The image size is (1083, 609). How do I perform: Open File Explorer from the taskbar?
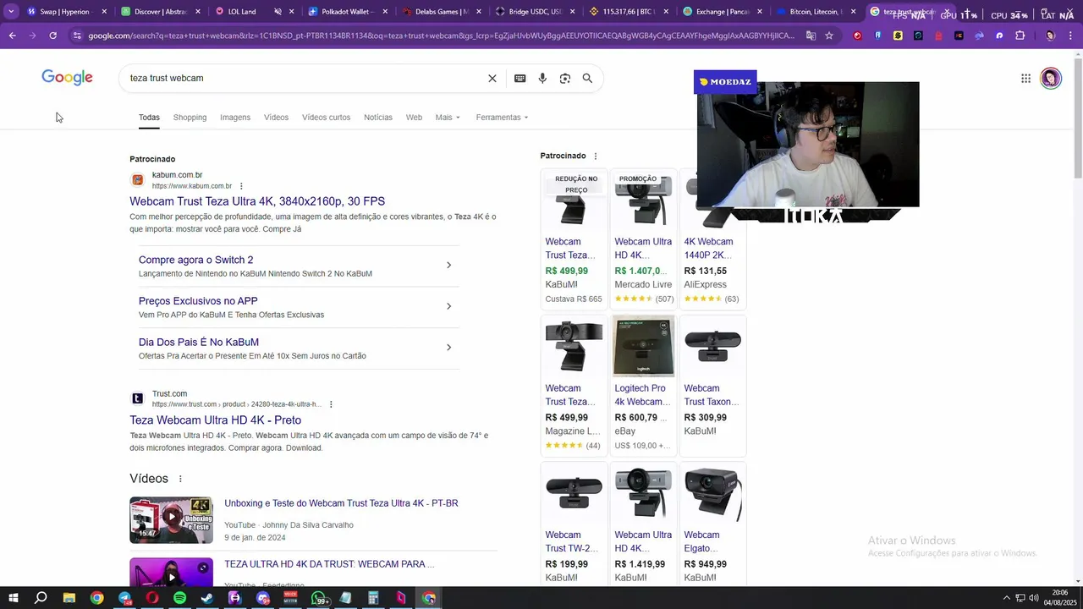pyautogui.click(x=69, y=598)
